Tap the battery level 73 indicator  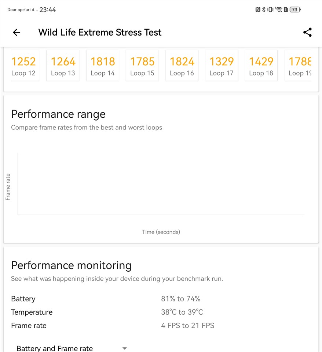click(x=295, y=10)
